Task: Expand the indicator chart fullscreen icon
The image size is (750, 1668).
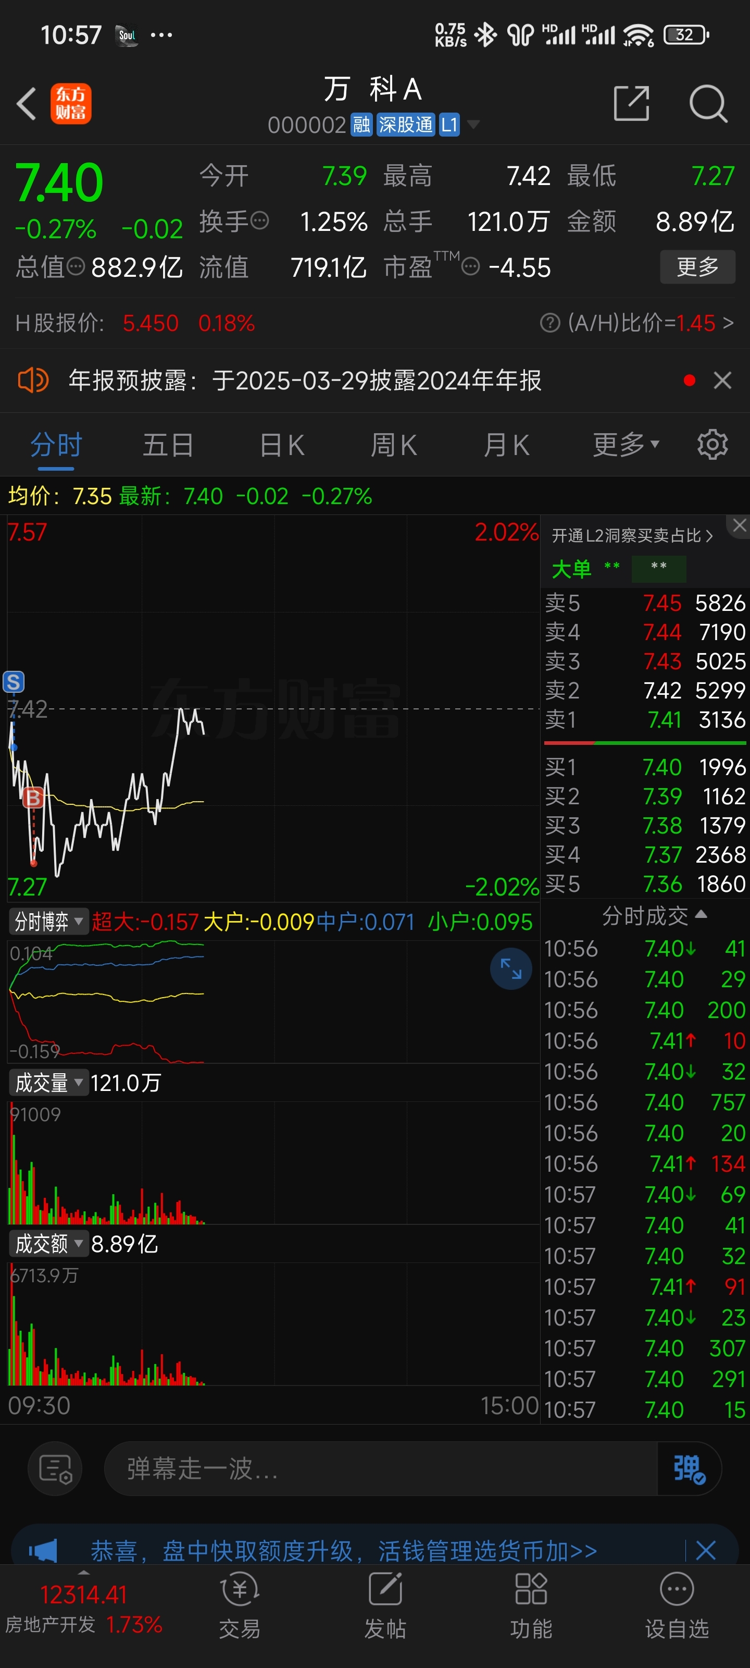Action: tap(510, 968)
